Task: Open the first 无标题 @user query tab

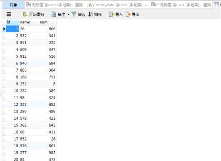Action: 54,5
